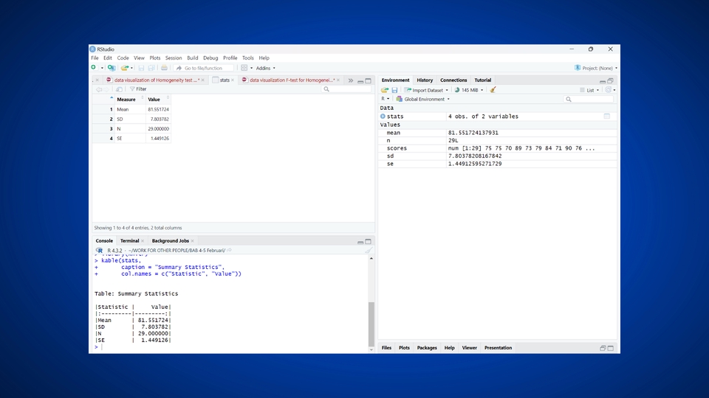Sort by the Value column header
This screenshot has width=709, height=398.
tap(158, 99)
